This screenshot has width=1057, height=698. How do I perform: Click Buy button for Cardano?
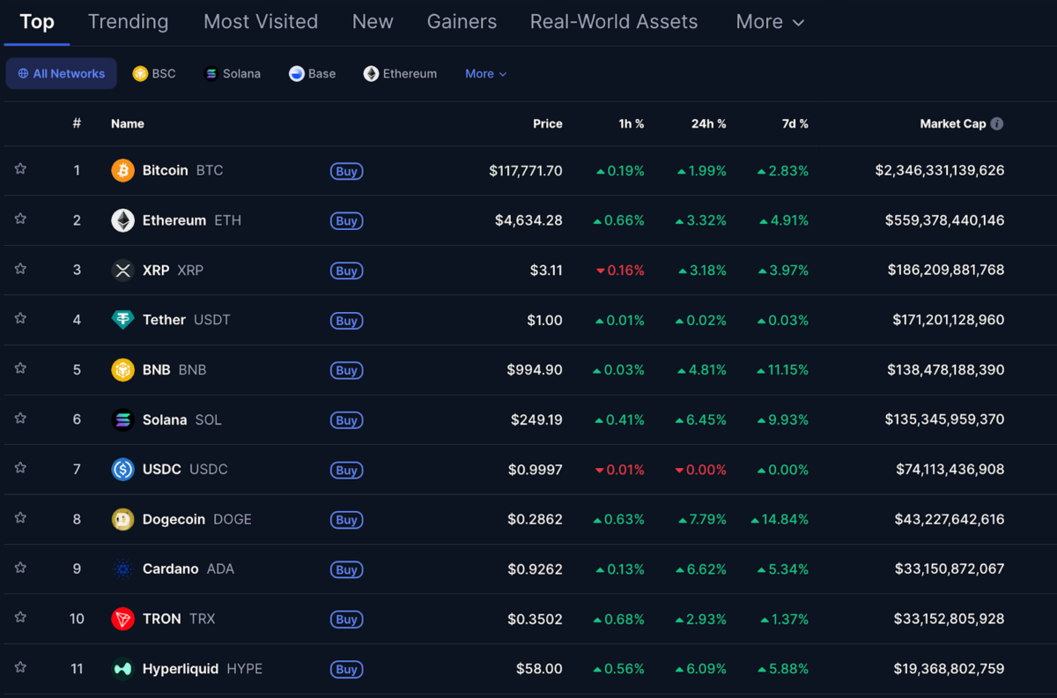click(x=347, y=569)
